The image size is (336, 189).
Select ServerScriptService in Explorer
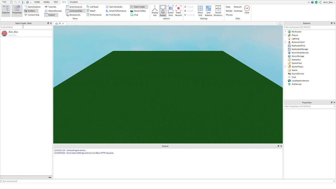[300, 53]
